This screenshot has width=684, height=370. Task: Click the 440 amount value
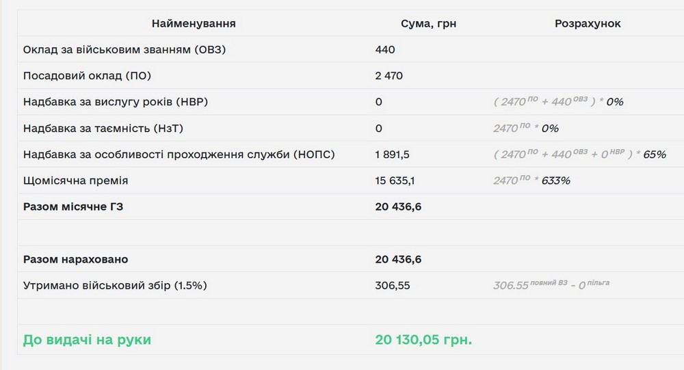click(x=385, y=50)
